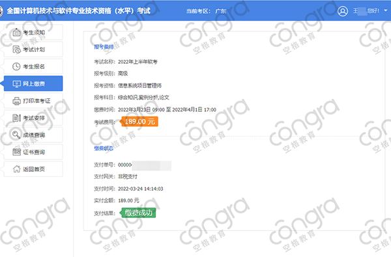Open 成绩查询 score lookup
391x257 pixels.
click(33, 135)
